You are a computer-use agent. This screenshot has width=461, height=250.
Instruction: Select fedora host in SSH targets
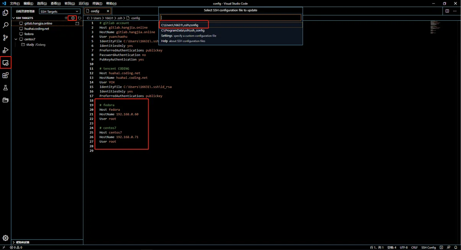pos(29,34)
